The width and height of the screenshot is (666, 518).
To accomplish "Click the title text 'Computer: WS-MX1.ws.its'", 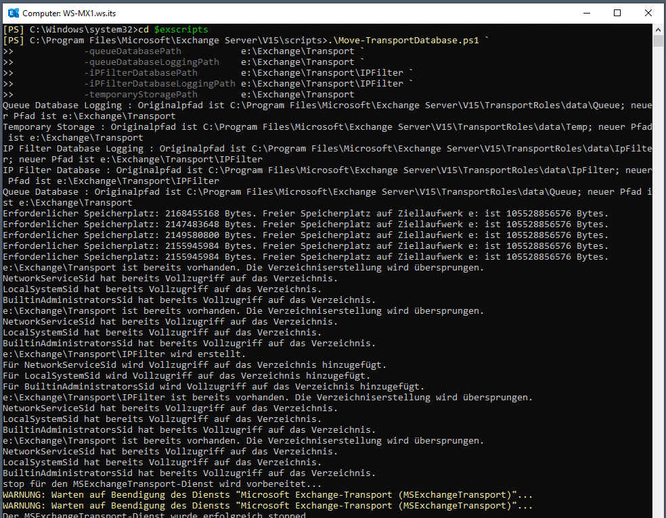I will [69, 14].
